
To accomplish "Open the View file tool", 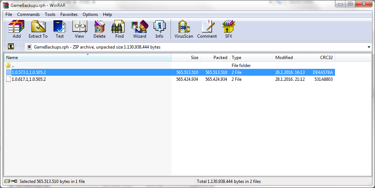I will pyautogui.click(x=79, y=29).
